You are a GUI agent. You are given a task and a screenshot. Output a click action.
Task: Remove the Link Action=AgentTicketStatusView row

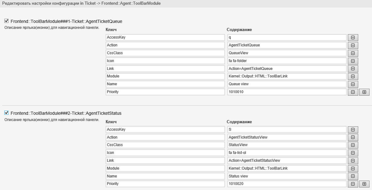(x=353, y=161)
